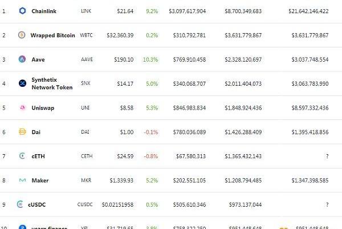Click the Aave ghost logo icon
Screen dimensions: 342x229
(22, 59)
